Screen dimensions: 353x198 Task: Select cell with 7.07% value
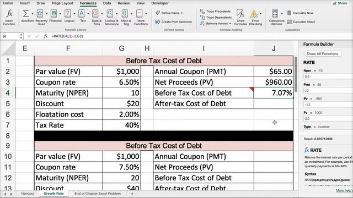[x=274, y=93]
